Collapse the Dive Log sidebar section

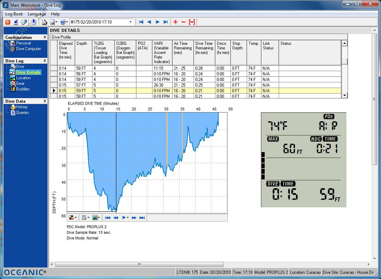tap(45, 60)
